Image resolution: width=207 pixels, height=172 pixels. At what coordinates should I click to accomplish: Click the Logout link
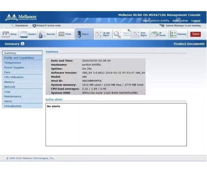(196, 21)
